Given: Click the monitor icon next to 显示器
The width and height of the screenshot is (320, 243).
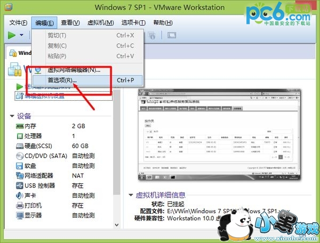Looking at the screenshot, I should [x=20, y=215].
